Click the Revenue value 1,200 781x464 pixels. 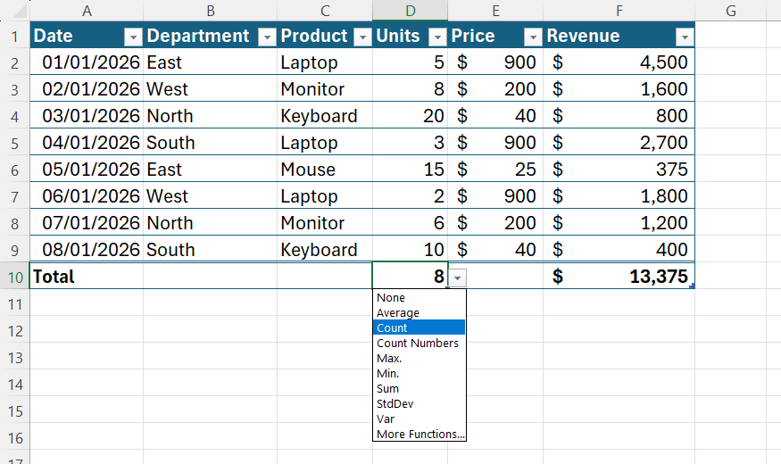click(619, 222)
